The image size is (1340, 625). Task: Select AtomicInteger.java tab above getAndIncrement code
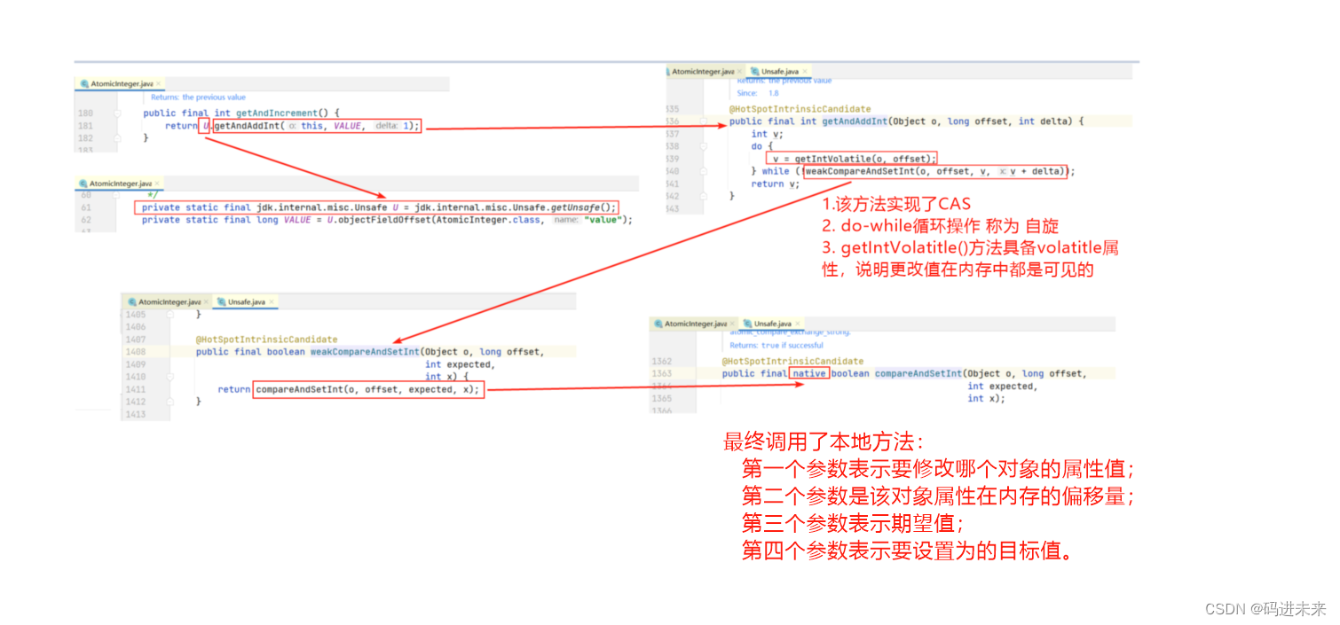[x=122, y=83]
